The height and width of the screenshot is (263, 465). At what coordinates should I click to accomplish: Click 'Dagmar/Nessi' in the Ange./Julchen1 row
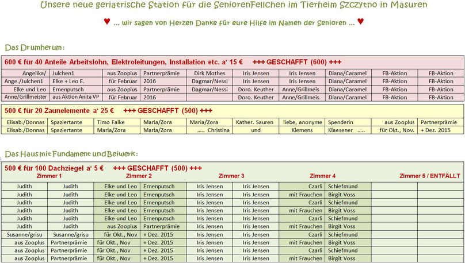[209, 82]
